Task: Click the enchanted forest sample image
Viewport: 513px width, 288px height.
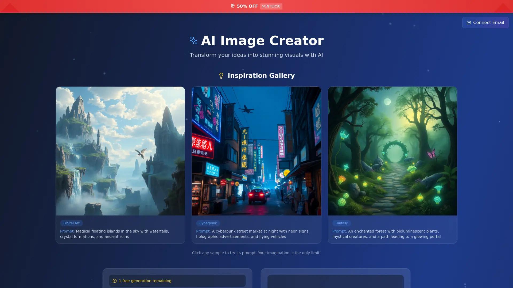Action: [x=392, y=151]
